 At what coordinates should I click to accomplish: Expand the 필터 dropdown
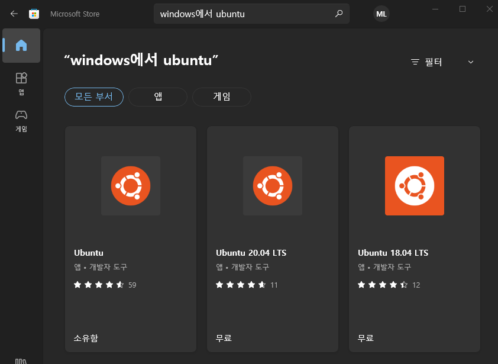click(x=442, y=62)
